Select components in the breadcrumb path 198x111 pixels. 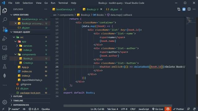tap(67, 15)
